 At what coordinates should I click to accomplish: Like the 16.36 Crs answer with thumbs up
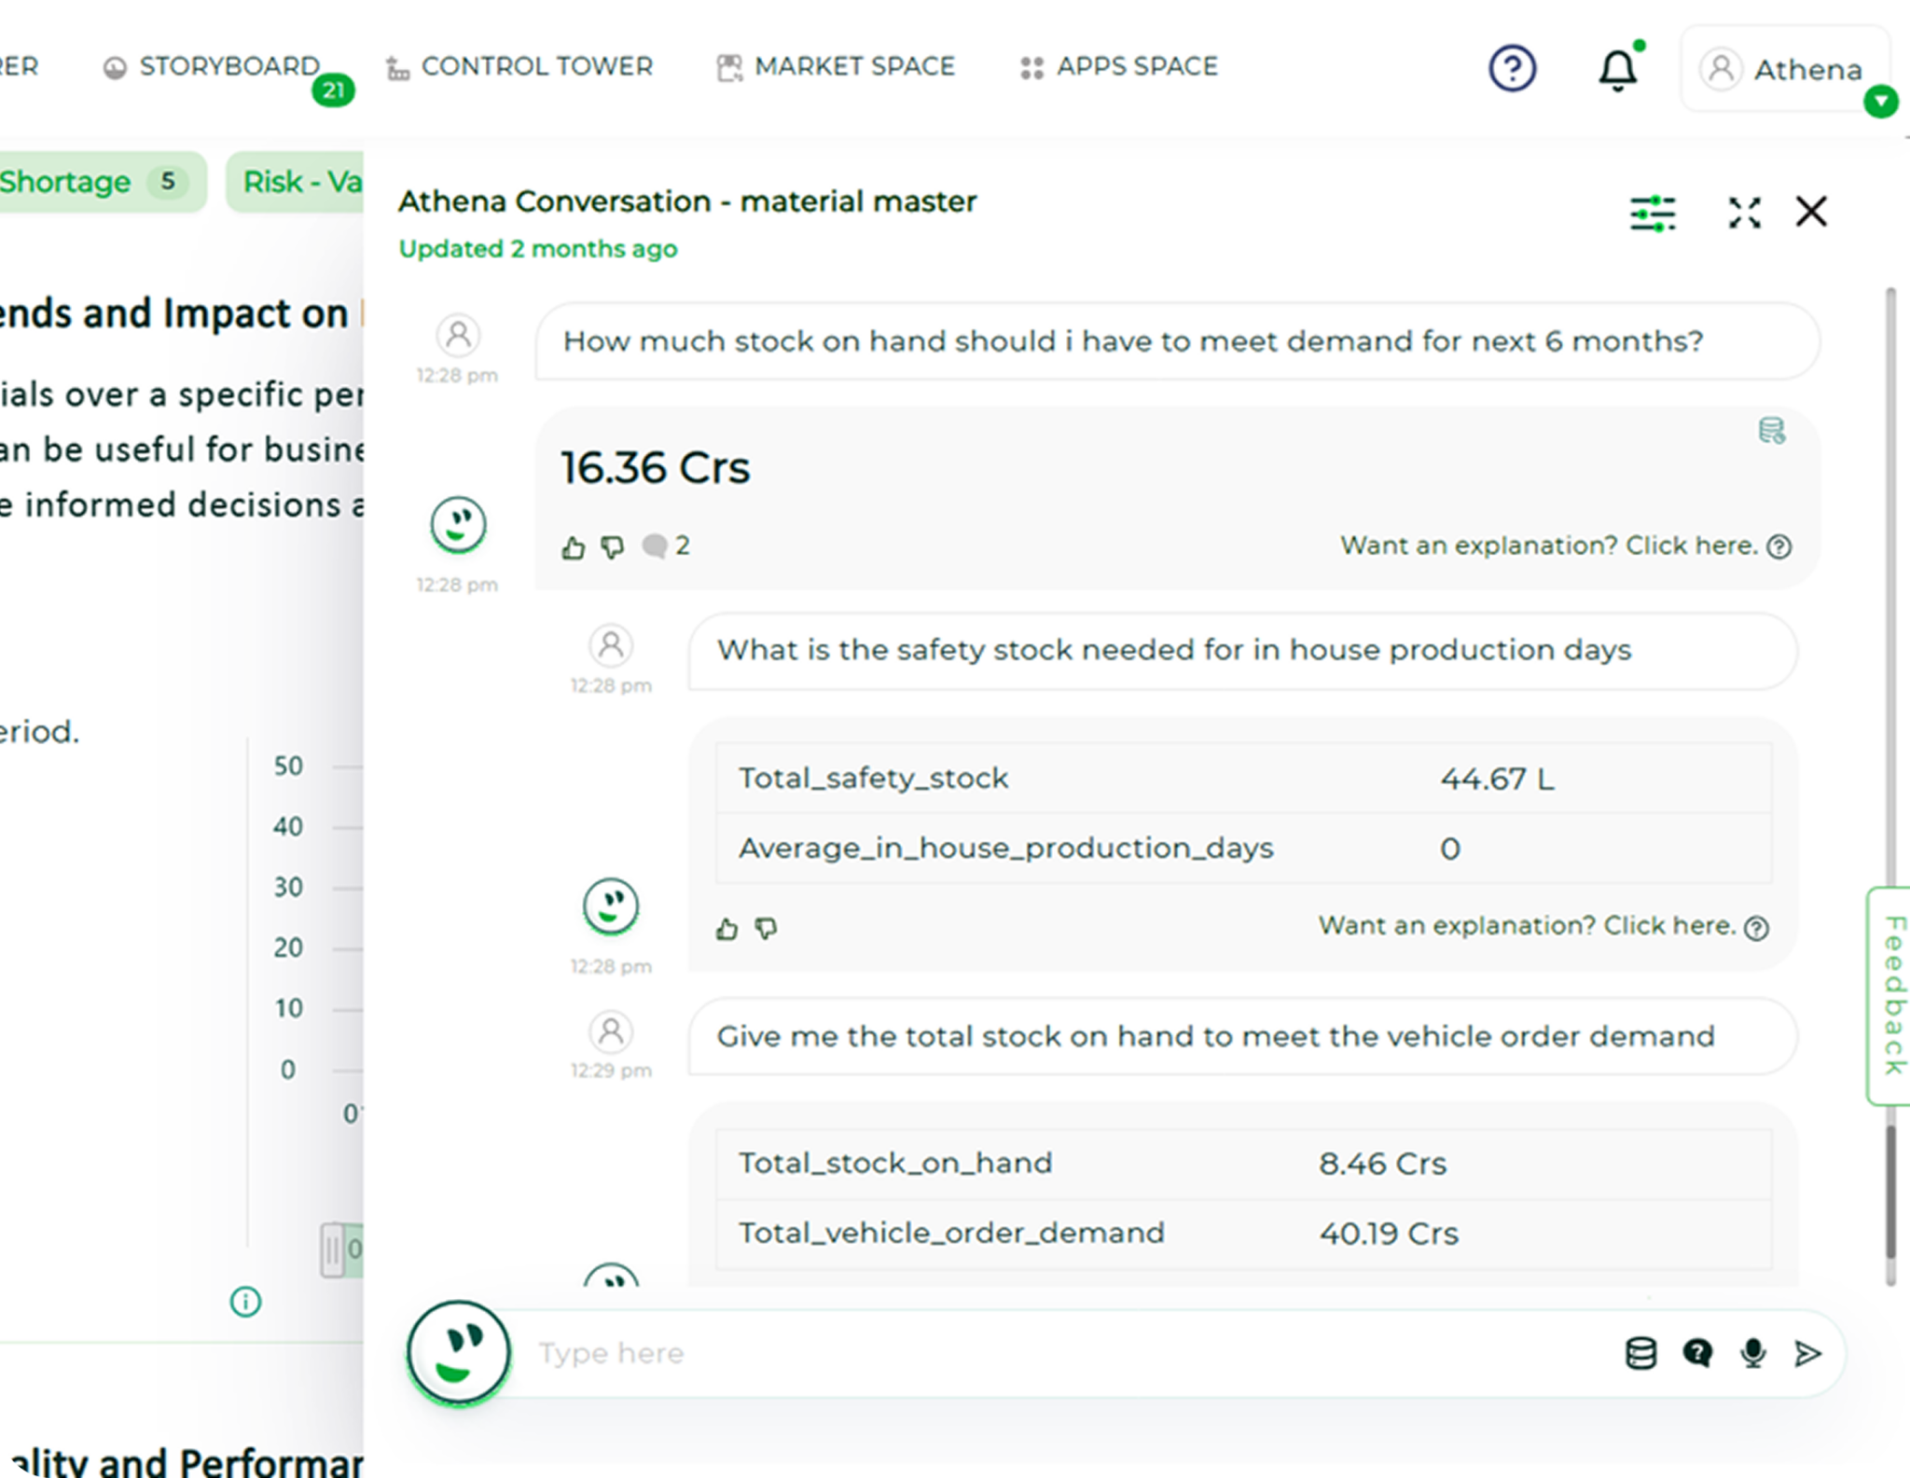click(x=573, y=547)
